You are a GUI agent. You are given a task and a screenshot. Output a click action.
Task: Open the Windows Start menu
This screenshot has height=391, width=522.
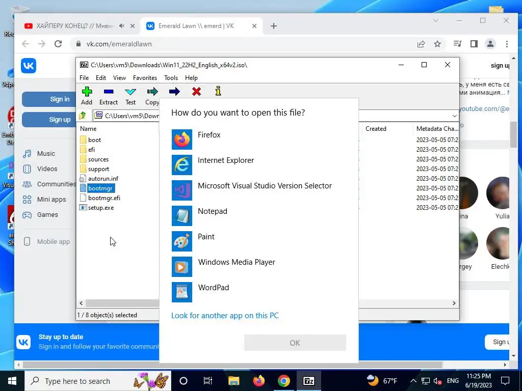point(12,381)
